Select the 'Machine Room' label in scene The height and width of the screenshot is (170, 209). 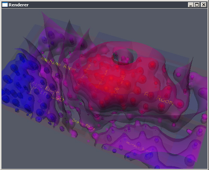click(58, 64)
